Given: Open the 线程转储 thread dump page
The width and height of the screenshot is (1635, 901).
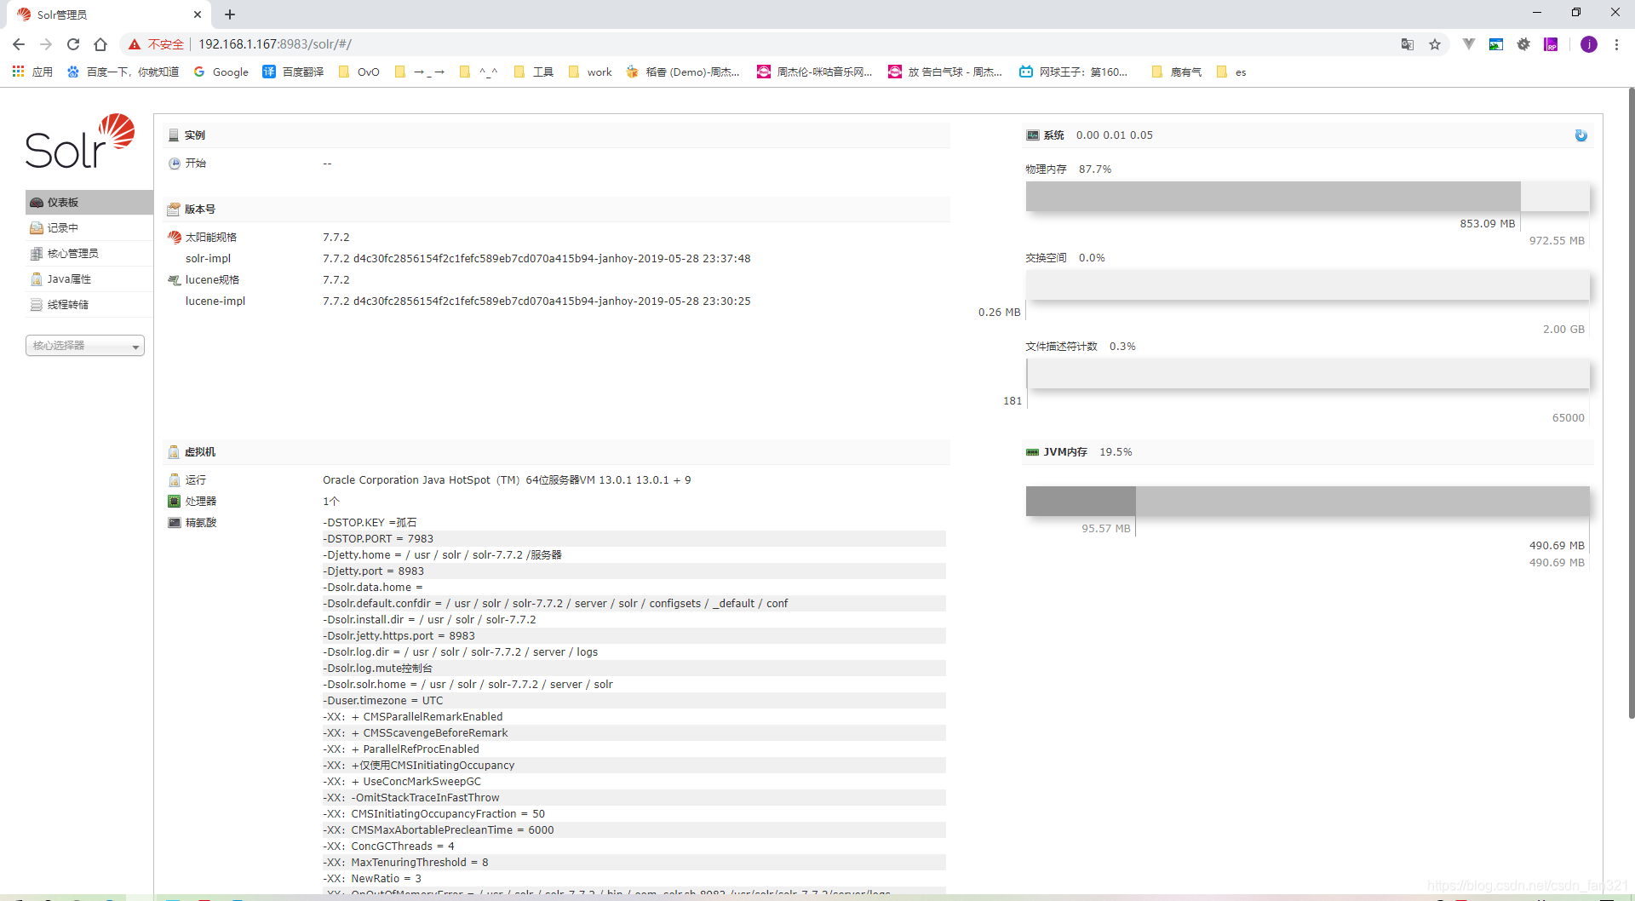Looking at the screenshot, I should (89, 304).
